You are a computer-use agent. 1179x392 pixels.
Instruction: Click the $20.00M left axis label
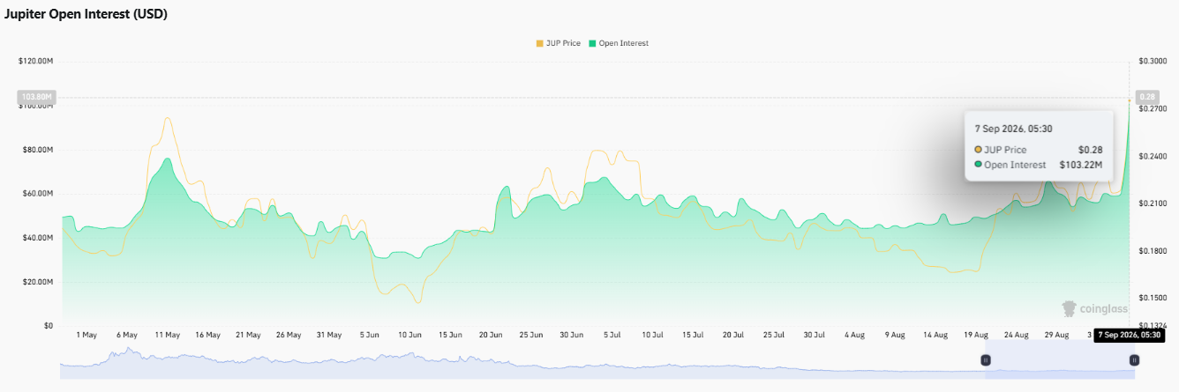coord(38,282)
